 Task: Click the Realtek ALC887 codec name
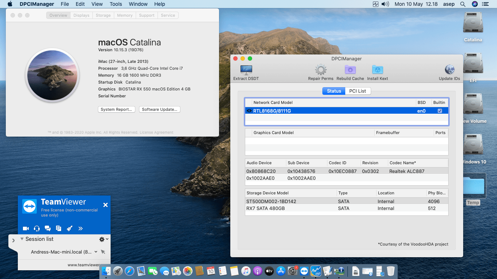coord(407,171)
